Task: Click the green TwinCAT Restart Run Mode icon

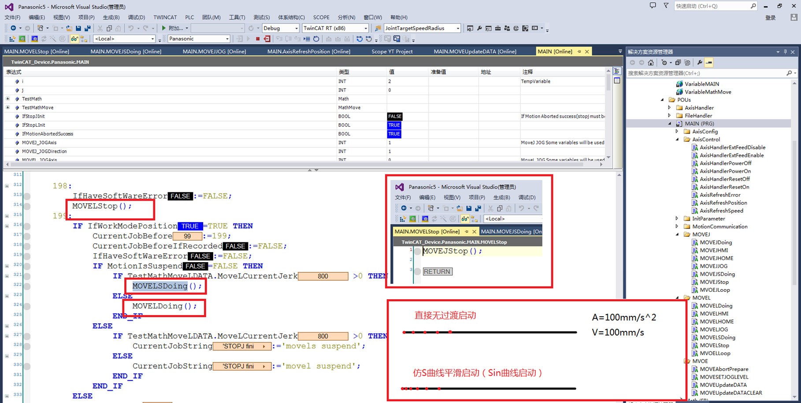Action: [x=22, y=39]
